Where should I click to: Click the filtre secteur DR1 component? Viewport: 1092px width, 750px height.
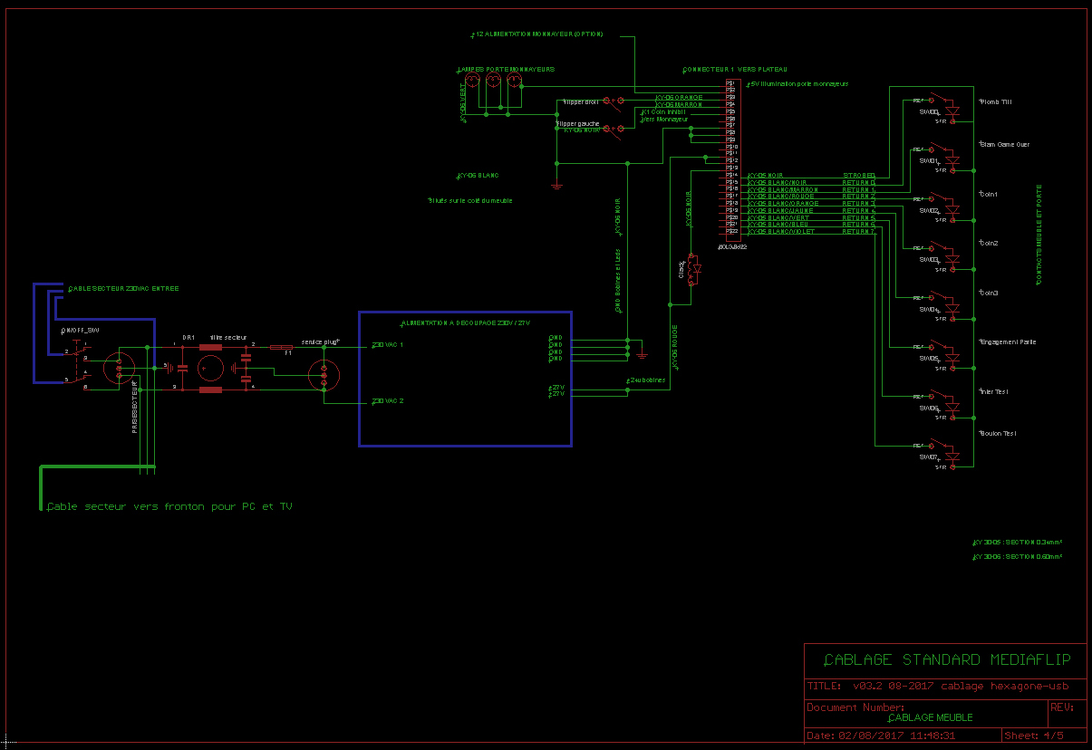pyautogui.click(x=210, y=368)
